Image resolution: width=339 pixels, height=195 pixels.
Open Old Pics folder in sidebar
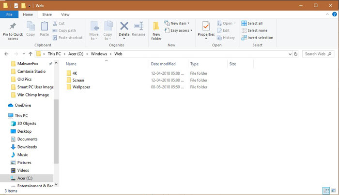click(21, 79)
